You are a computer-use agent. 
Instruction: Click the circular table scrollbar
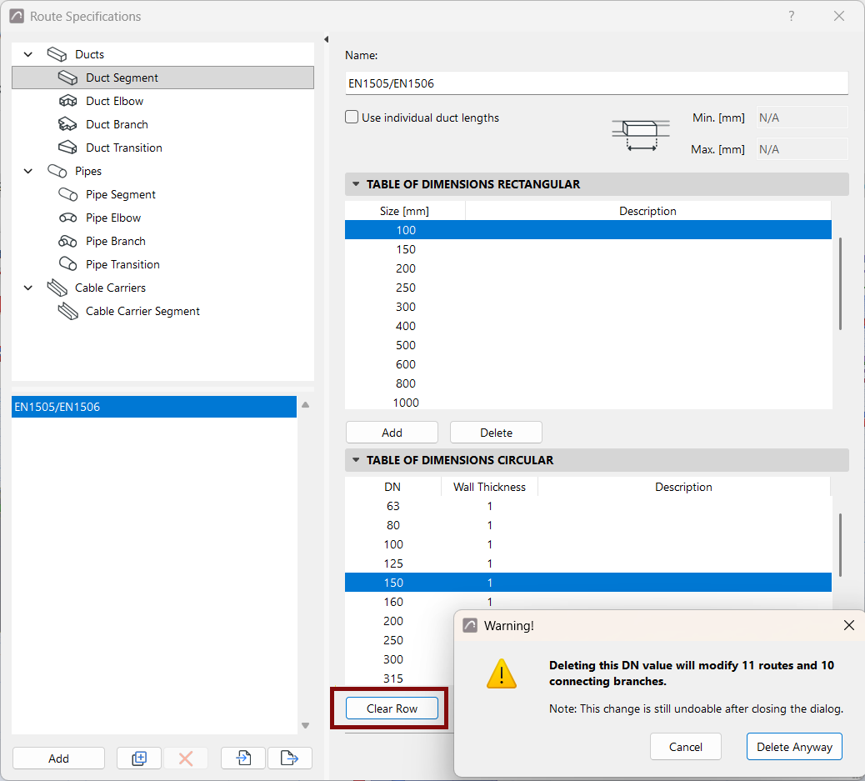click(840, 545)
